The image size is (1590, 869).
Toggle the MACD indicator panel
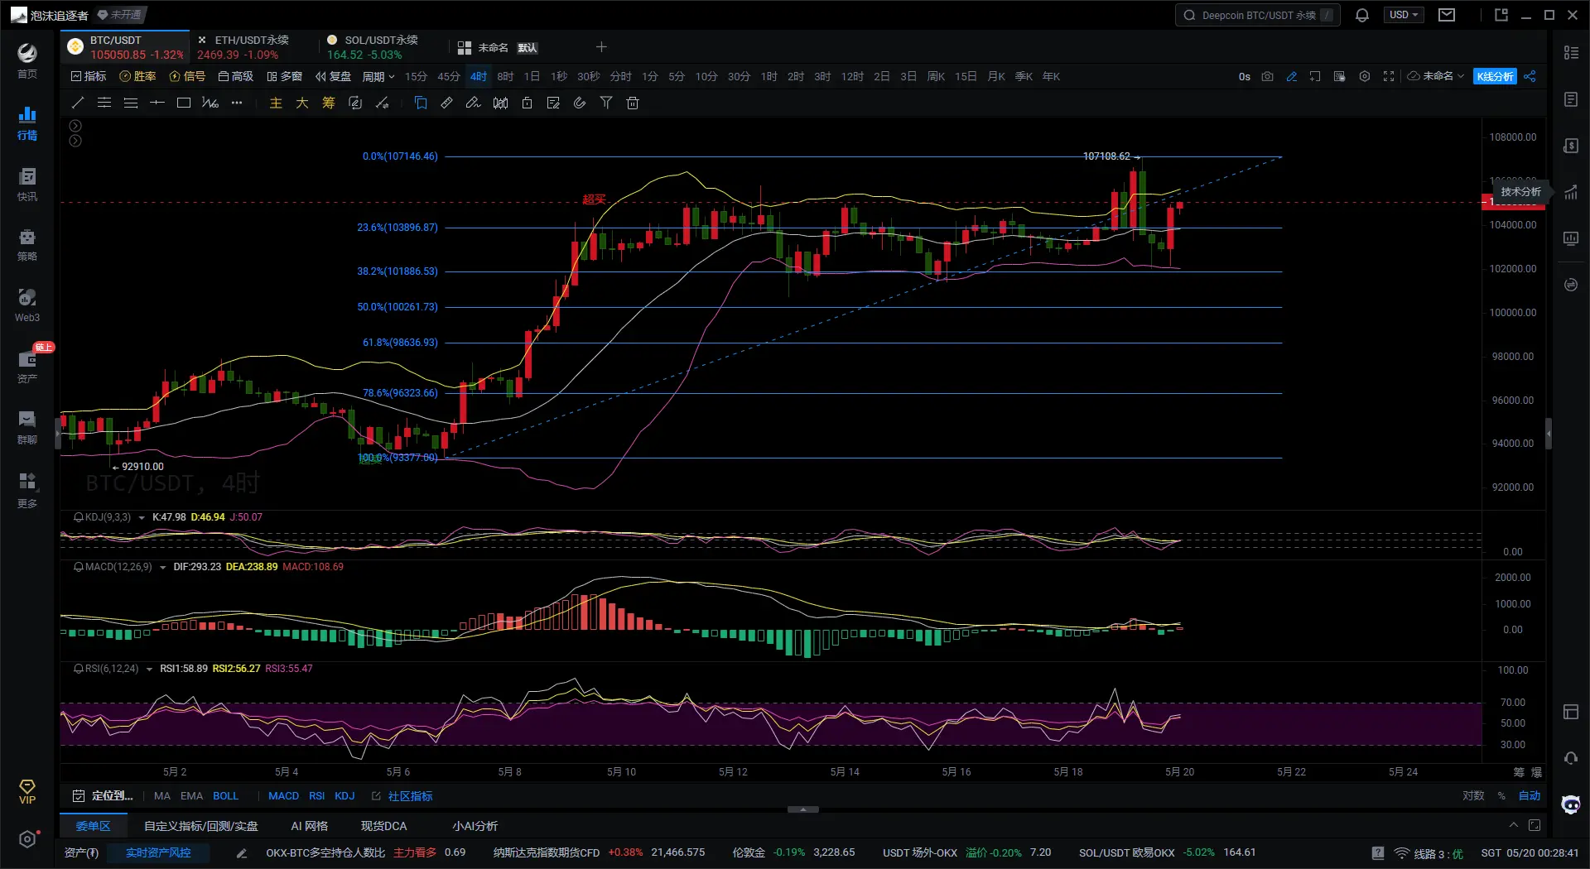(283, 795)
